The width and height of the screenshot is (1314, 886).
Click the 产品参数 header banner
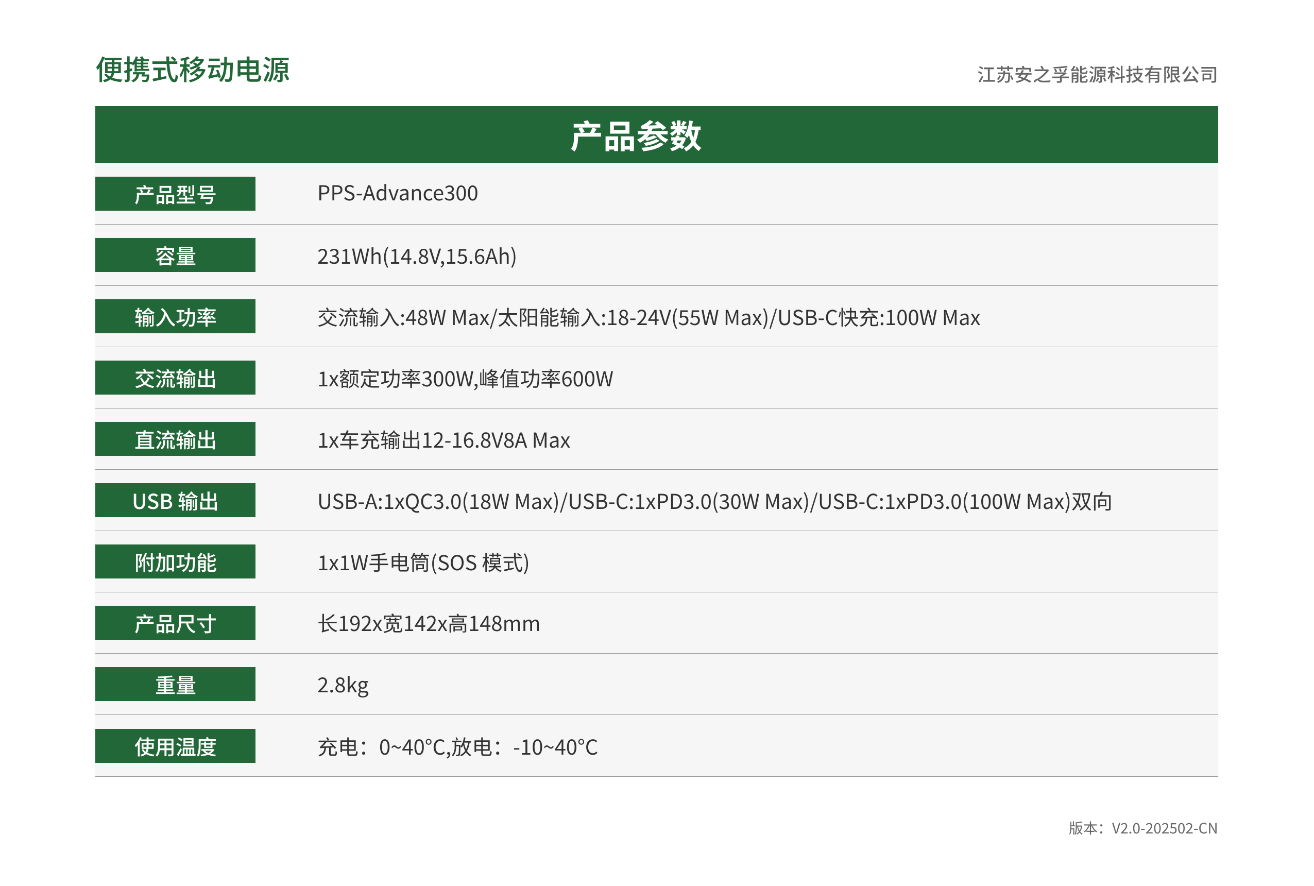[x=656, y=134]
